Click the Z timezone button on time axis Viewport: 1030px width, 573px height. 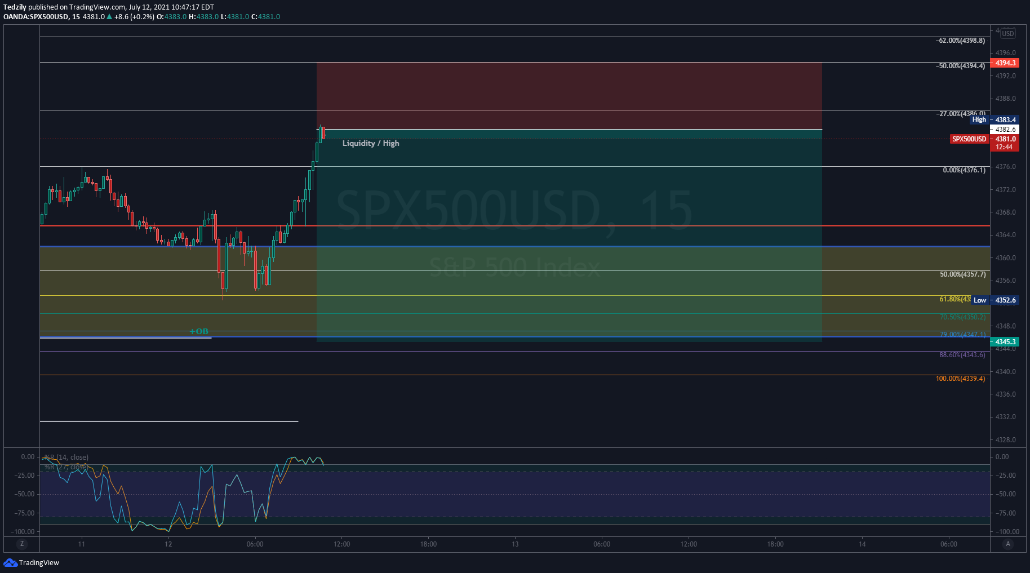(22, 544)
